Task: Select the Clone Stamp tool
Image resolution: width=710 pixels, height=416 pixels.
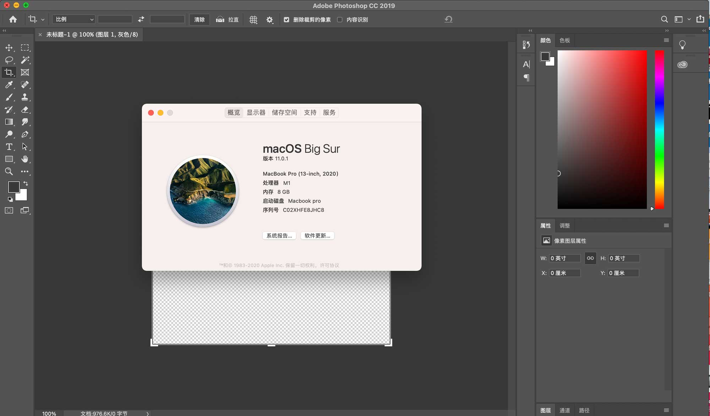Action: (25, 97)
